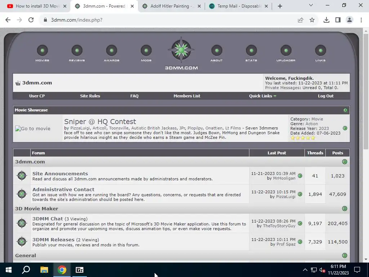Show hidden system tray icons
This screenshot has height=277, width=369.
tap(305, 270)
